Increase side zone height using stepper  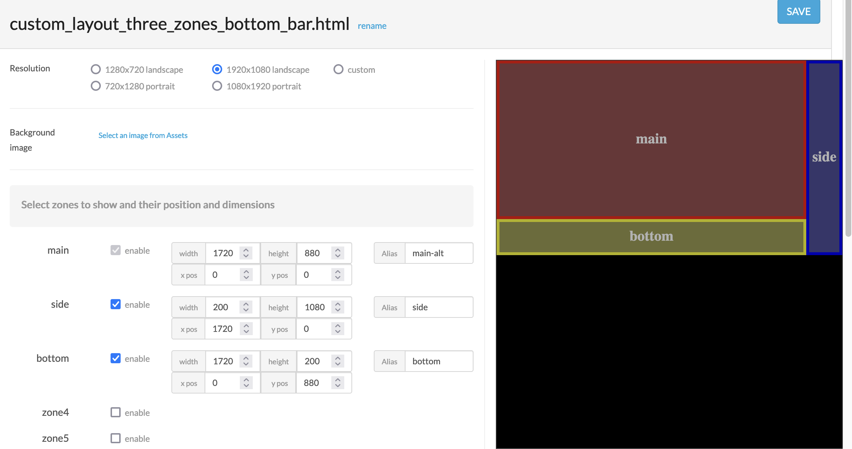[x=338, y=304]
